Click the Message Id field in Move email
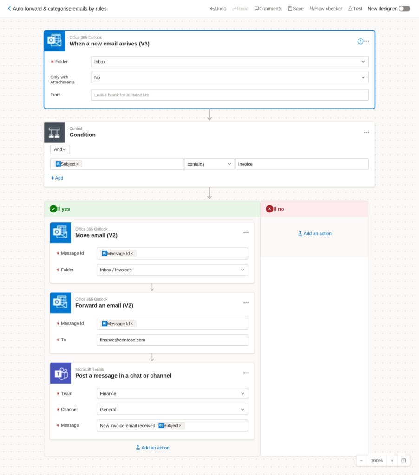This screenshot has width=419, height=475. 172,254
